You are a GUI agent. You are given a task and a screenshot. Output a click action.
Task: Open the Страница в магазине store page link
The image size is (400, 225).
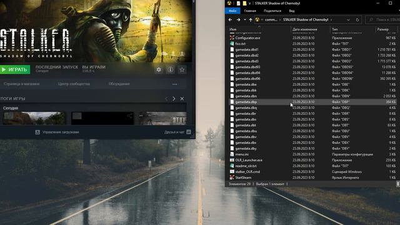click(x=22, y=84)
